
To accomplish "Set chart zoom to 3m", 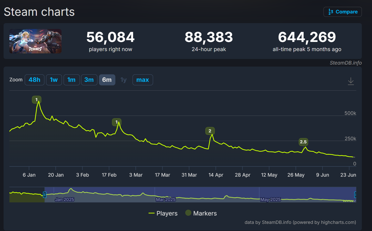I will (89, 80).
